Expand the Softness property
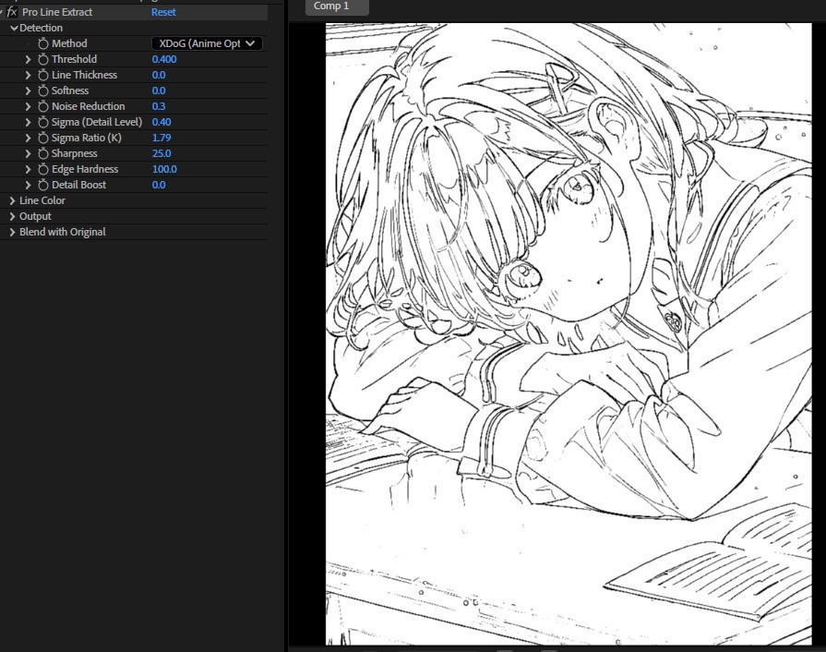The width and height of the screenshot is (826, 652). pyautogui.click(x=28, y=91)
